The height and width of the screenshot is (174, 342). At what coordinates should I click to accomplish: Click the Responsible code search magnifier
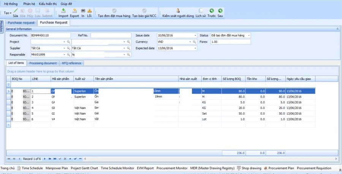pyautogui.click(x=68, y=55)
